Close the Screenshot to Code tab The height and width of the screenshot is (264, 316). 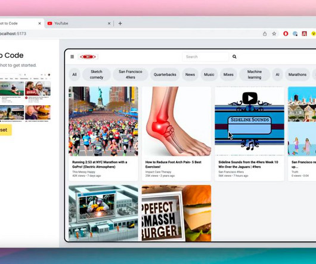[40, 23]
